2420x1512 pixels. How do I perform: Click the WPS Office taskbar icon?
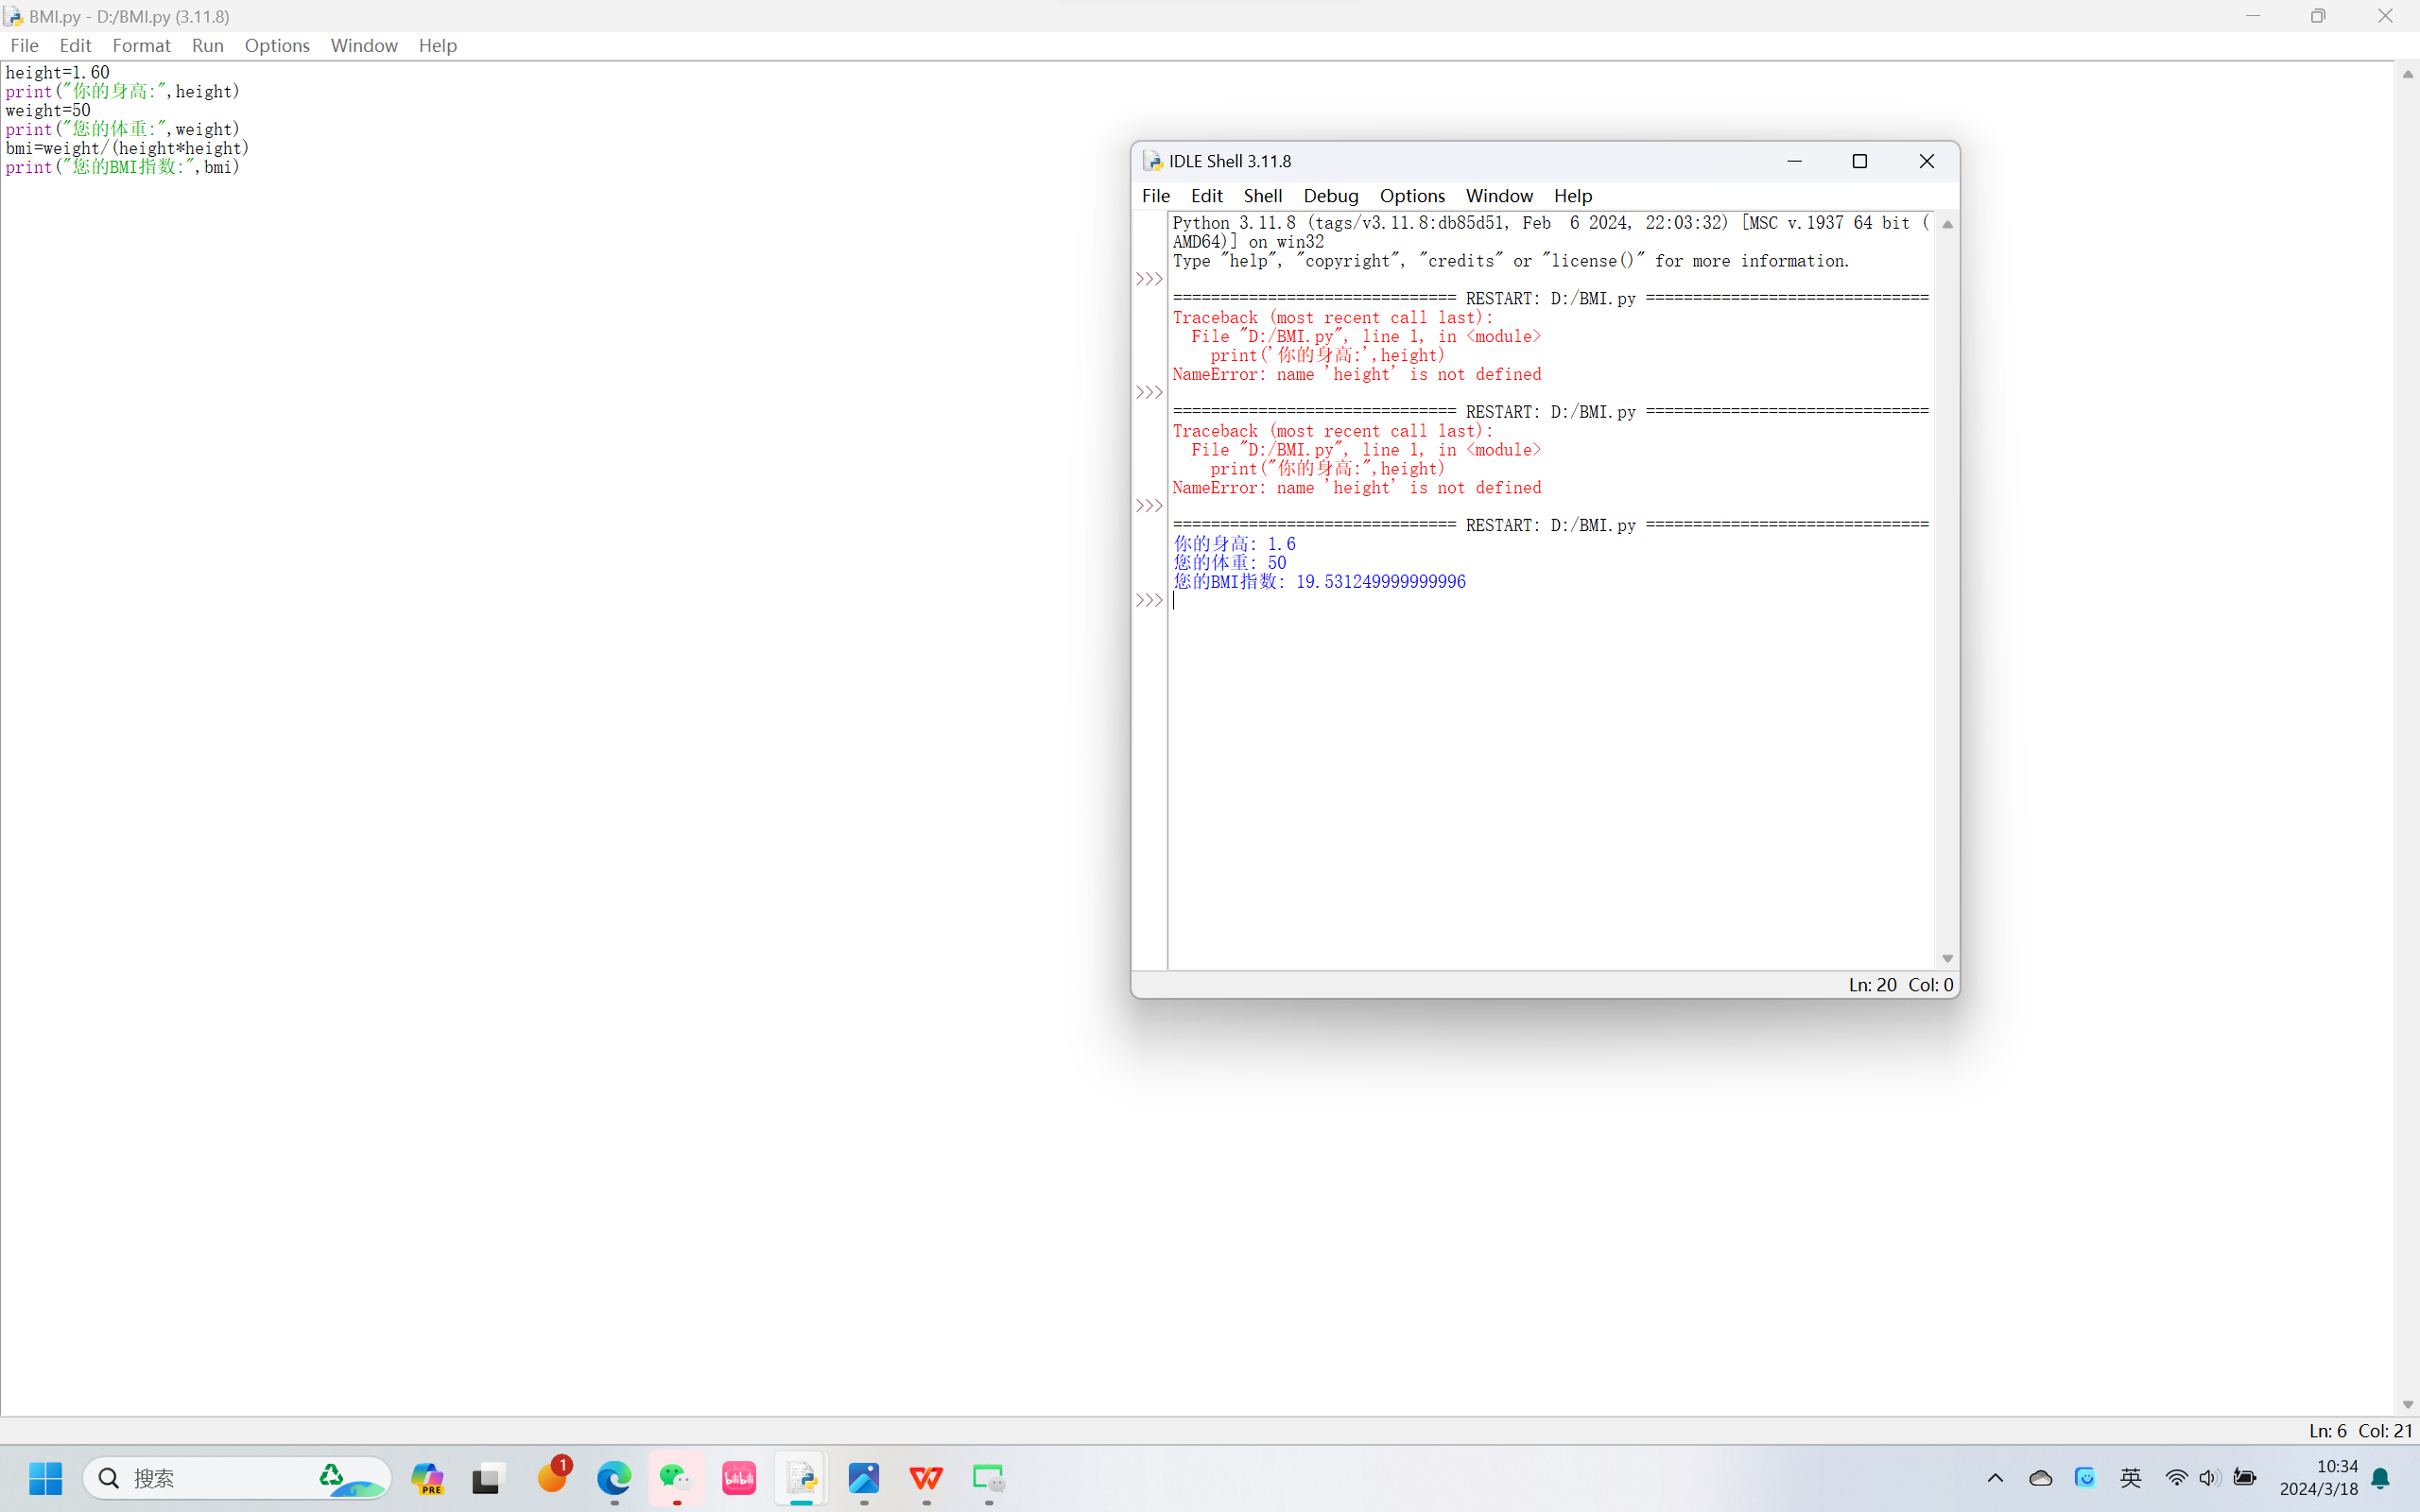[x=926, y=1477]
